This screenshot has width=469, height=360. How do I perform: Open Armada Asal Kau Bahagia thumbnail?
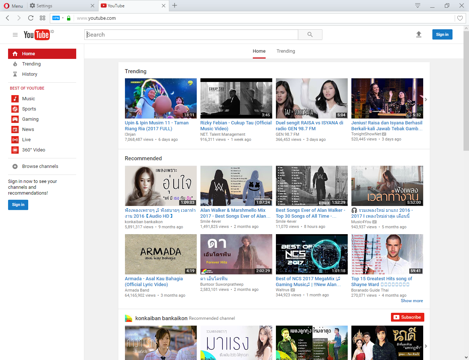160,254
